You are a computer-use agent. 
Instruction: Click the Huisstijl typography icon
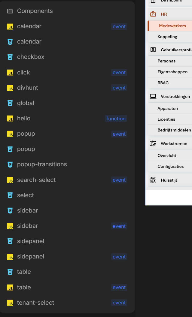(x=153, y=180)
